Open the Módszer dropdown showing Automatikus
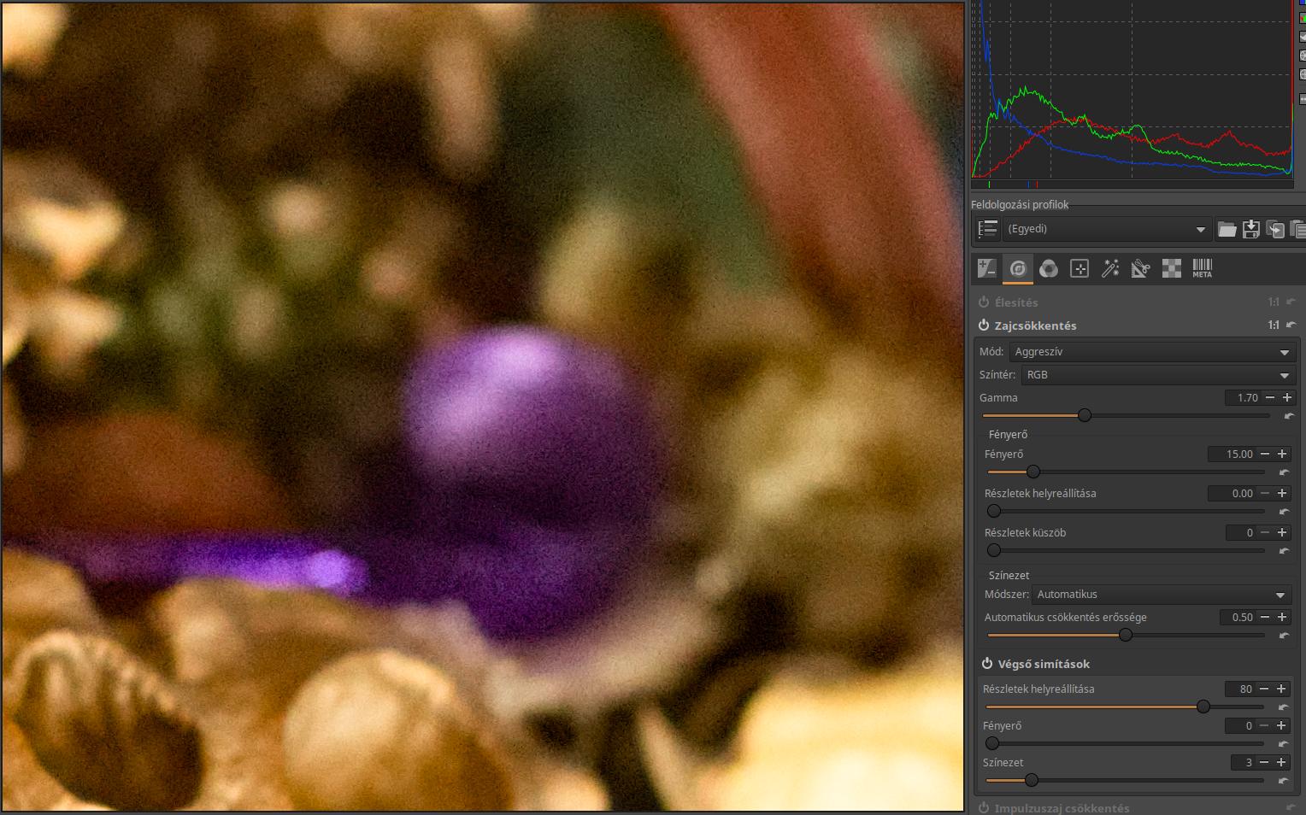The width and height of the screenshot is (1306, 815). (1161, 595)
